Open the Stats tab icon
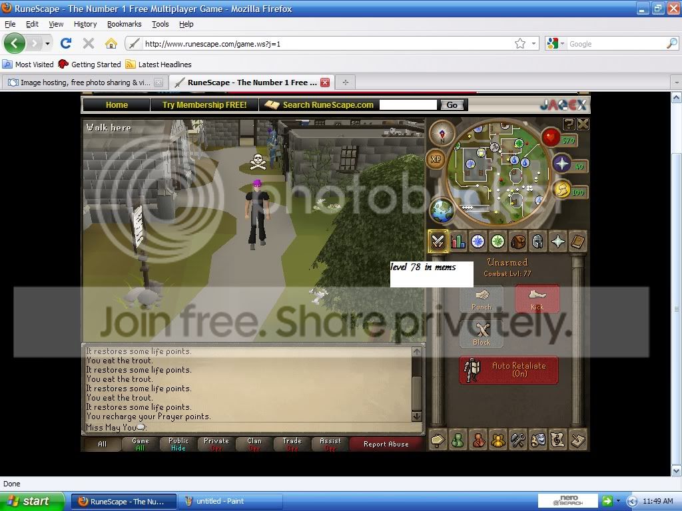The image size is (682, 511). [x=458, y=242]
